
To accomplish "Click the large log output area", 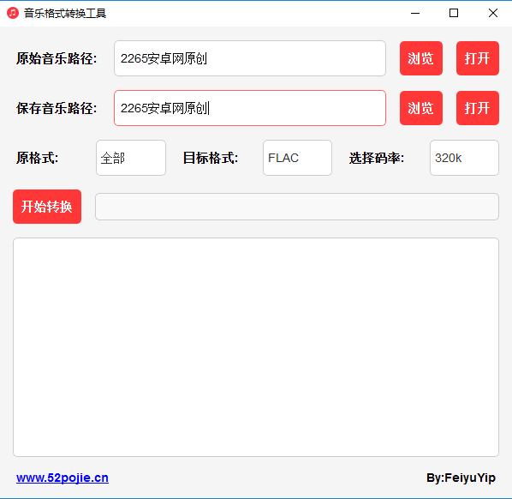I will 256,347.
